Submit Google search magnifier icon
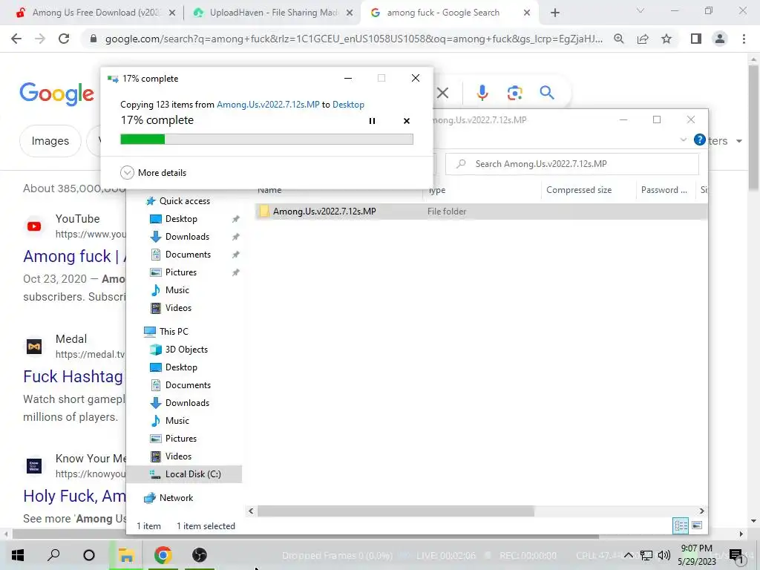Viewport: 760px width, 570px height. [547, 93]
